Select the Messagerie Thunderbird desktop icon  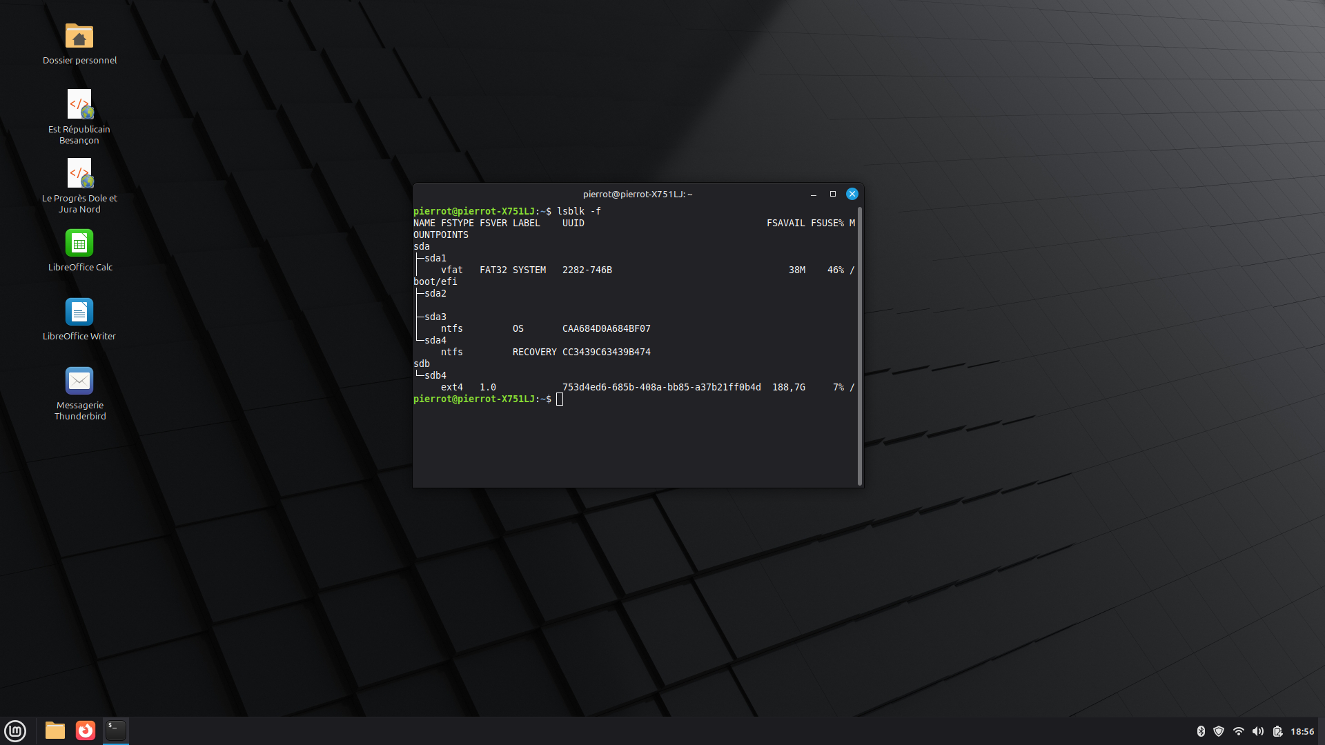pyautogui.click(x=79, y=381)
